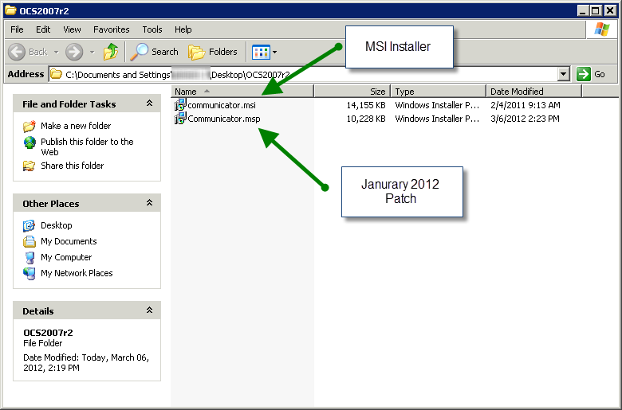Viewport: 622px width, 410px height.
Task: Click Publish this folder to the Web
Action: [x=87, y=147]
